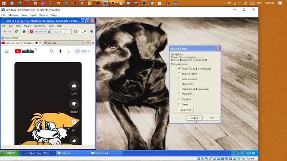Open the downloads arrow in browser toolbar
The image size is (287, 161).
point(91,32)
